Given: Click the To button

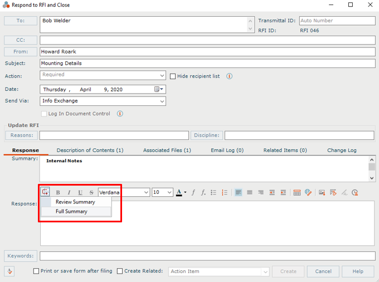Looking at the screenshot, I should coord(21,21).
